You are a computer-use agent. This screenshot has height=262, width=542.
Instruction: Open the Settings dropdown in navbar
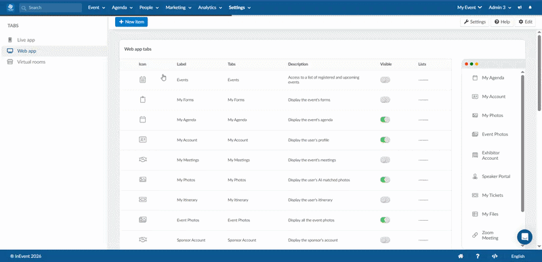coord(240,7)
